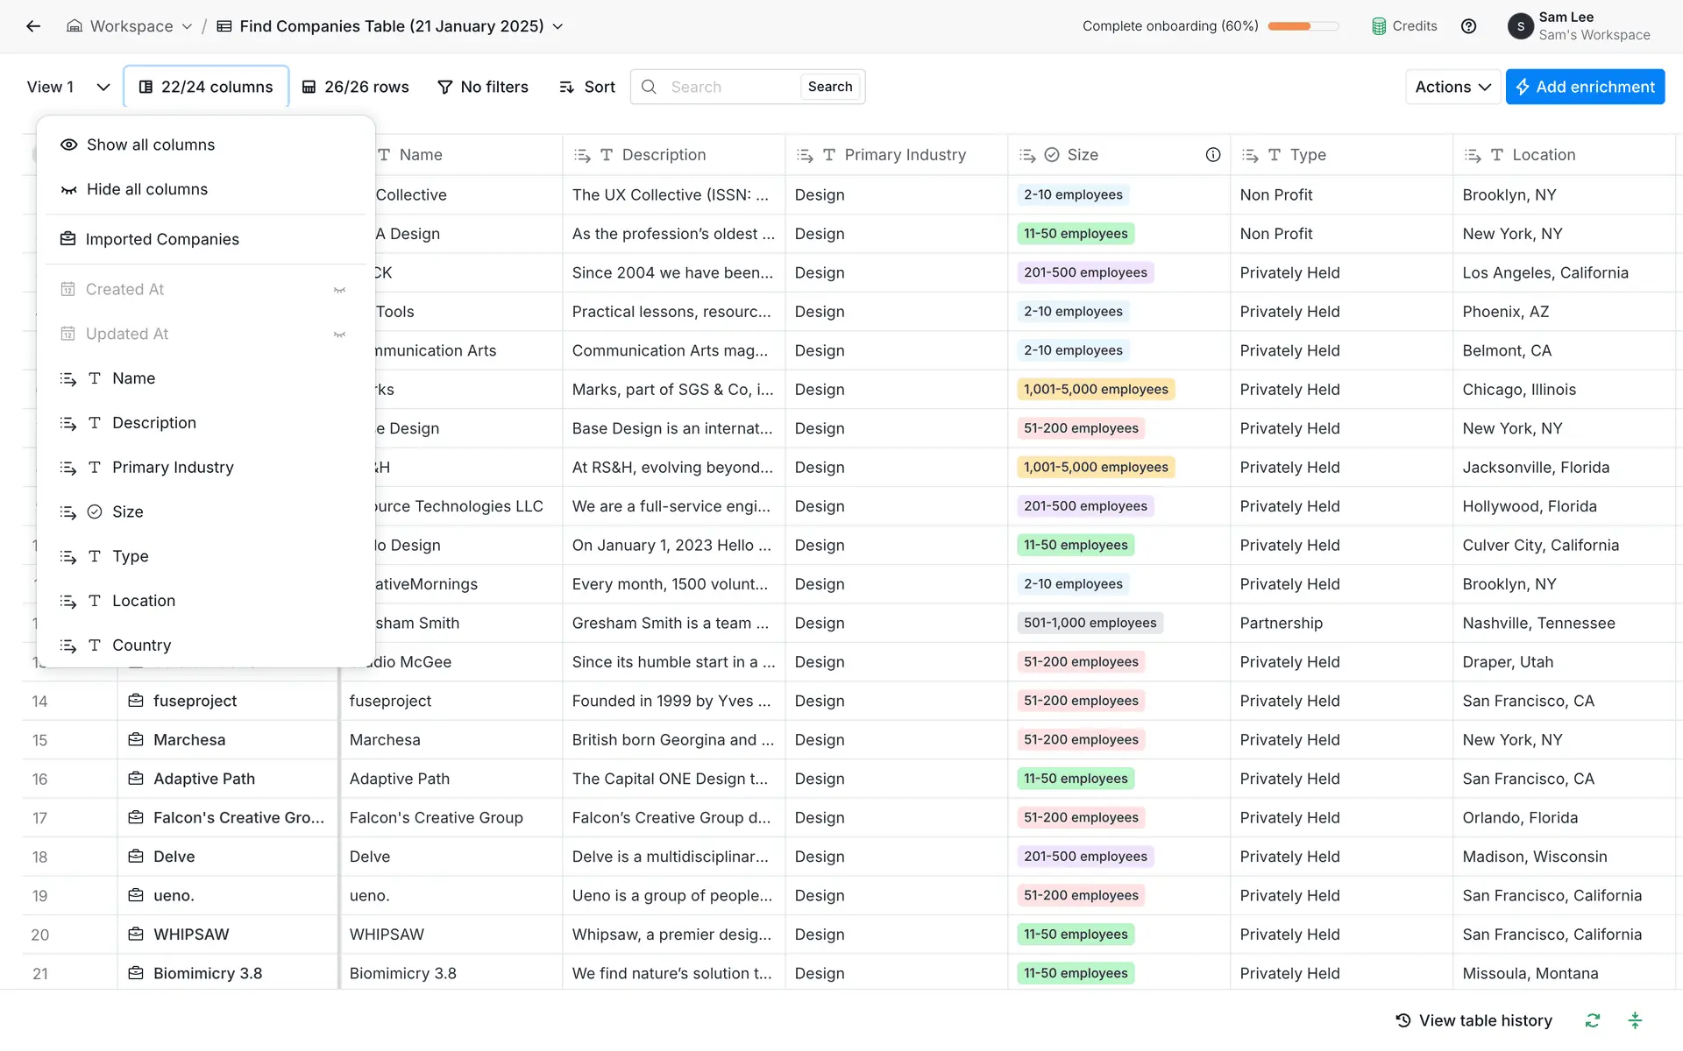
Task: Open the Actions dropdown
Action: pyautogui.click(x=1452, y=87)
